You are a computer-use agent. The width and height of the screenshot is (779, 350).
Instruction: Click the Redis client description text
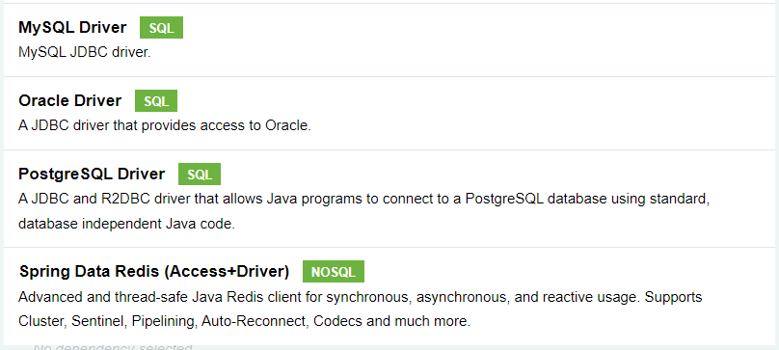coord(361,309)
